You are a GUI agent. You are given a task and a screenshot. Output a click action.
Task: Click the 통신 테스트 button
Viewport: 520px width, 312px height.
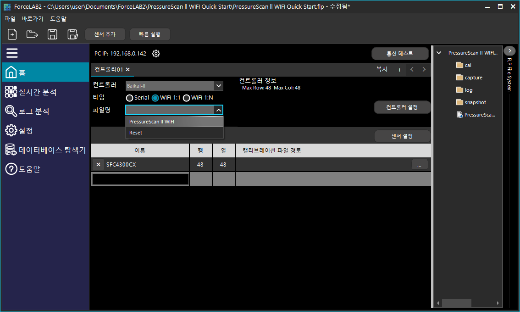click(x=399, y=53)
